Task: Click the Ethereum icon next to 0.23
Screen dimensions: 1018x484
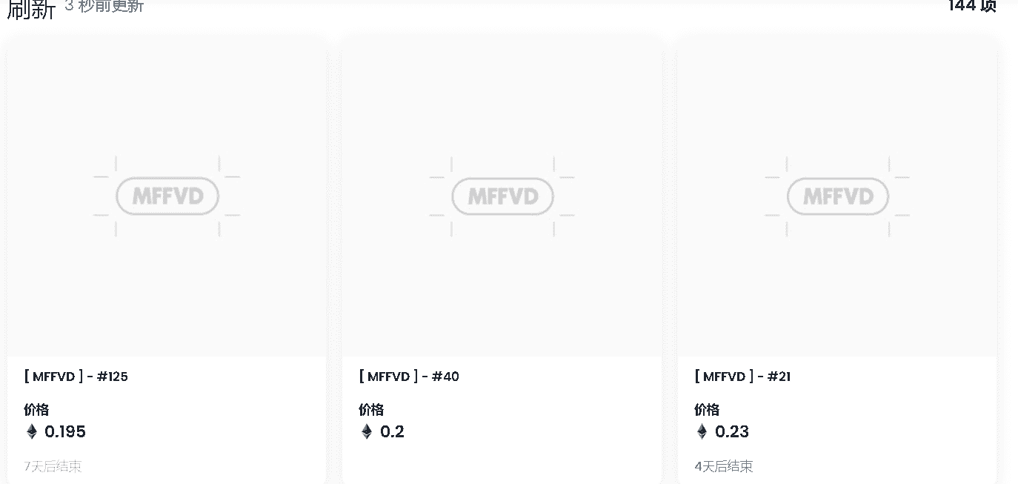Action: [701, 432]
